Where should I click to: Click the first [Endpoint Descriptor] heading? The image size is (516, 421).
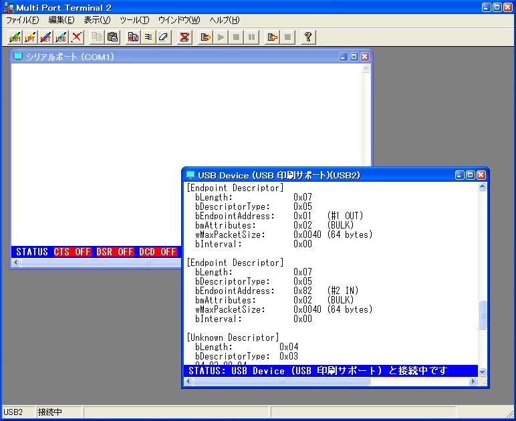(x=235, y=188)
